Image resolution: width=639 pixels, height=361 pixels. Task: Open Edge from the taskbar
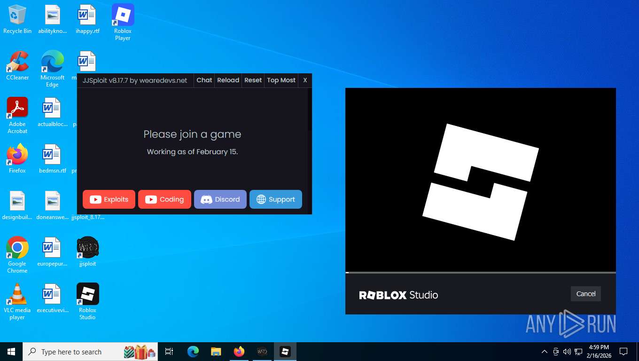coord(193,352)
